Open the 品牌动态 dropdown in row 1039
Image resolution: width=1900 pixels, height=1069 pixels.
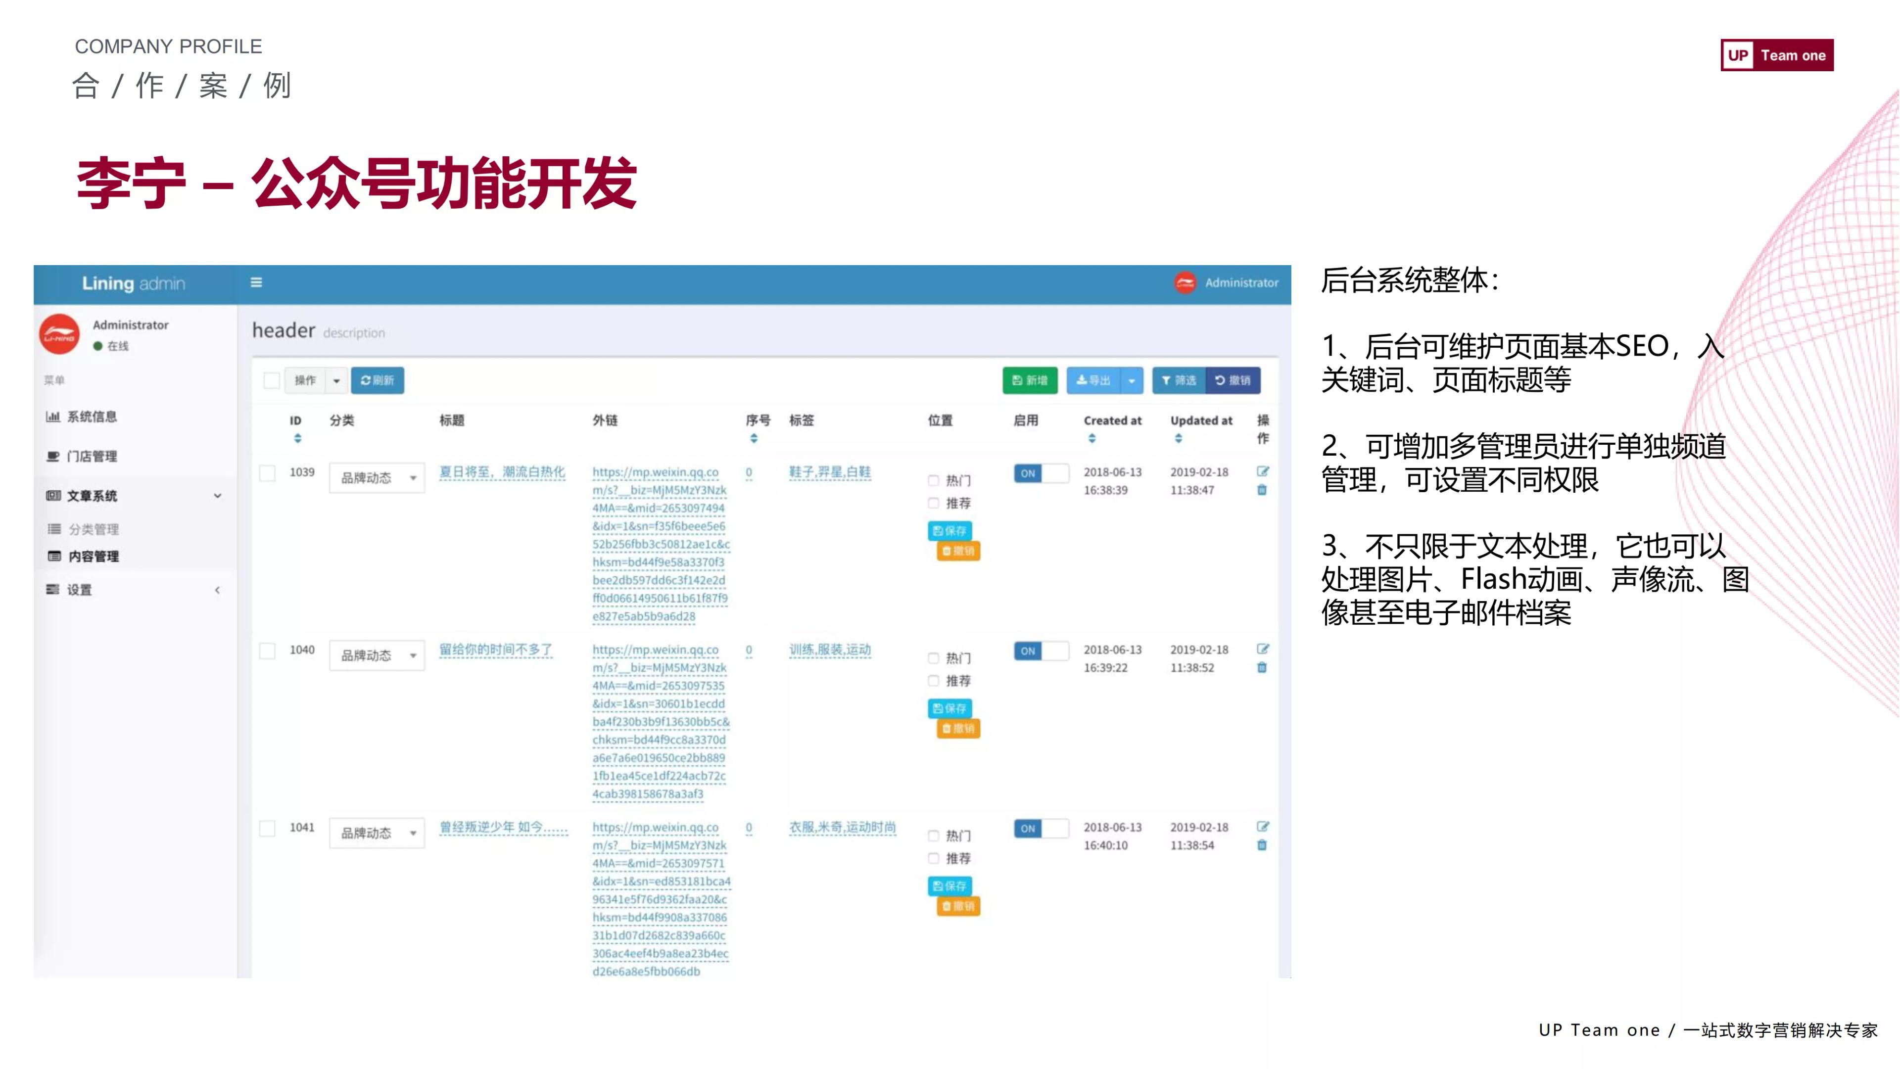pos(377,478)
